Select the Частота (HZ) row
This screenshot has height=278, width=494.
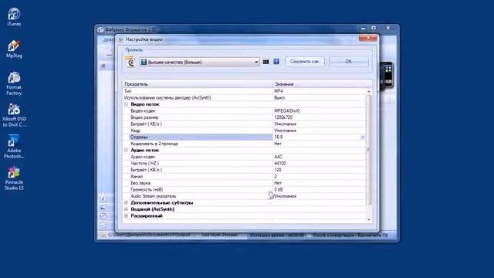pyautogui.click(x=244, y=163)
